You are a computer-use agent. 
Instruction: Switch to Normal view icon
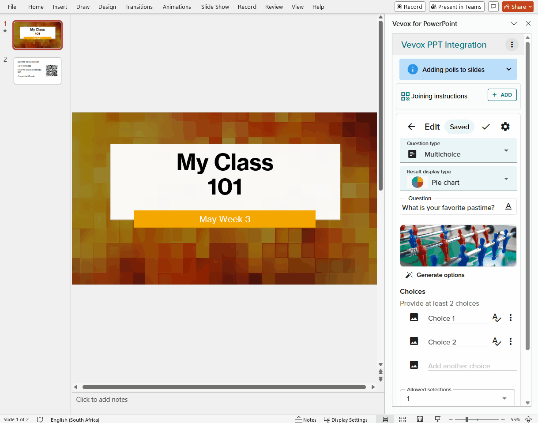click(x=385, y=419)
